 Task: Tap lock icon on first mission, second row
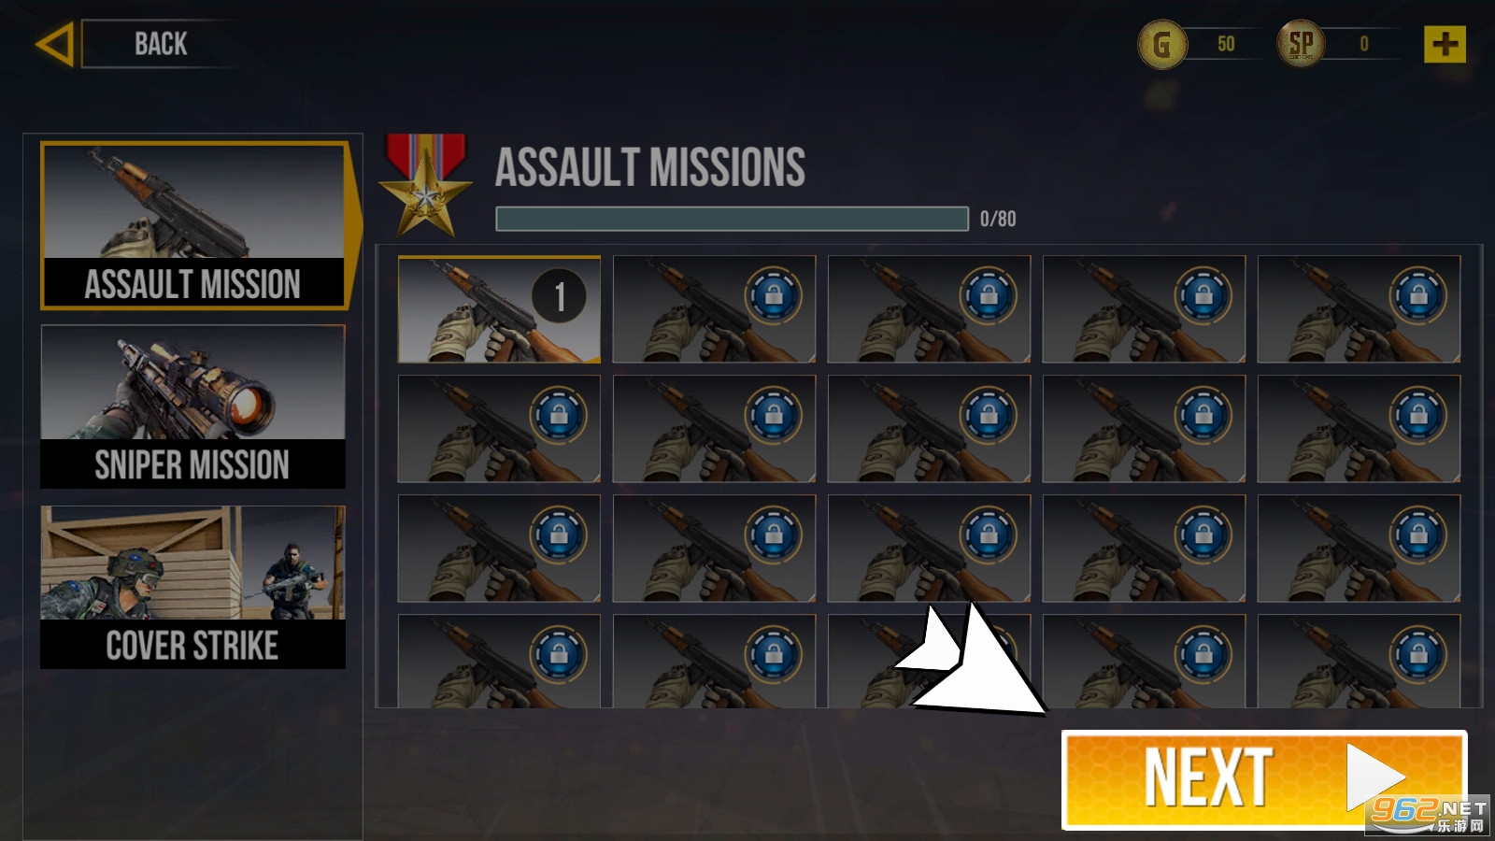[x=559, y=416]
